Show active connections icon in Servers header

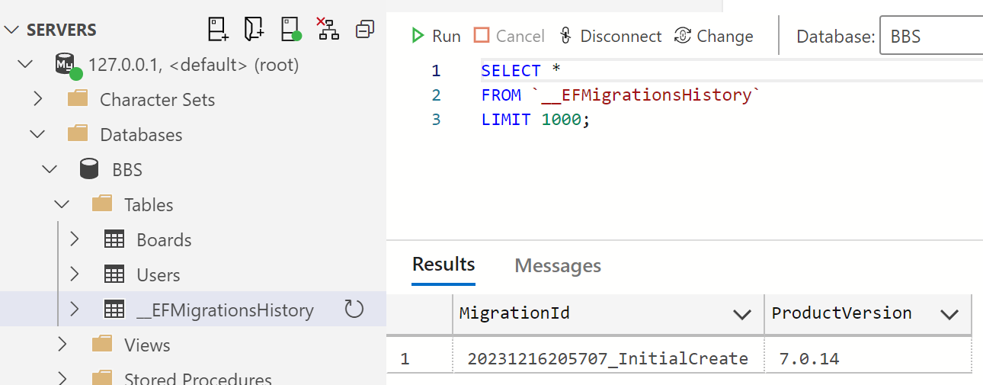(x=291, y=30)
